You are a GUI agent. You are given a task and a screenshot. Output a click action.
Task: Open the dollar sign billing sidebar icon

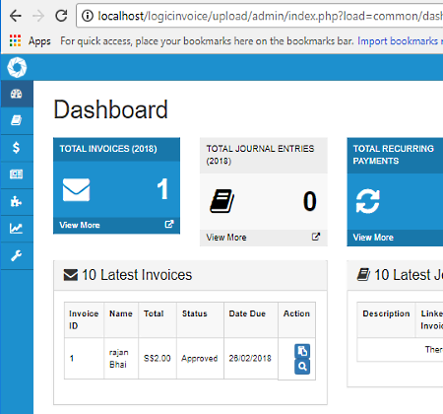point(17,148)
